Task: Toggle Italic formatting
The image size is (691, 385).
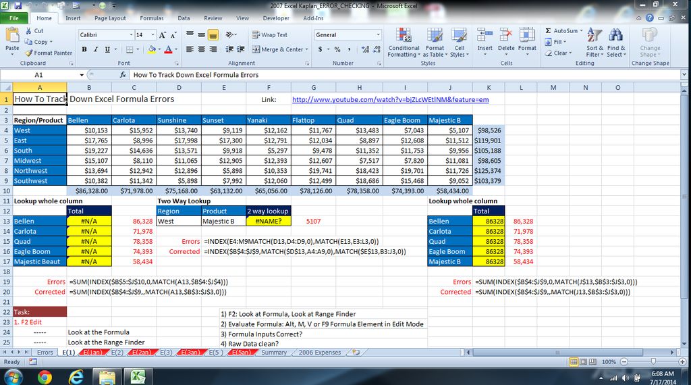Action: (x=96, y=49)
